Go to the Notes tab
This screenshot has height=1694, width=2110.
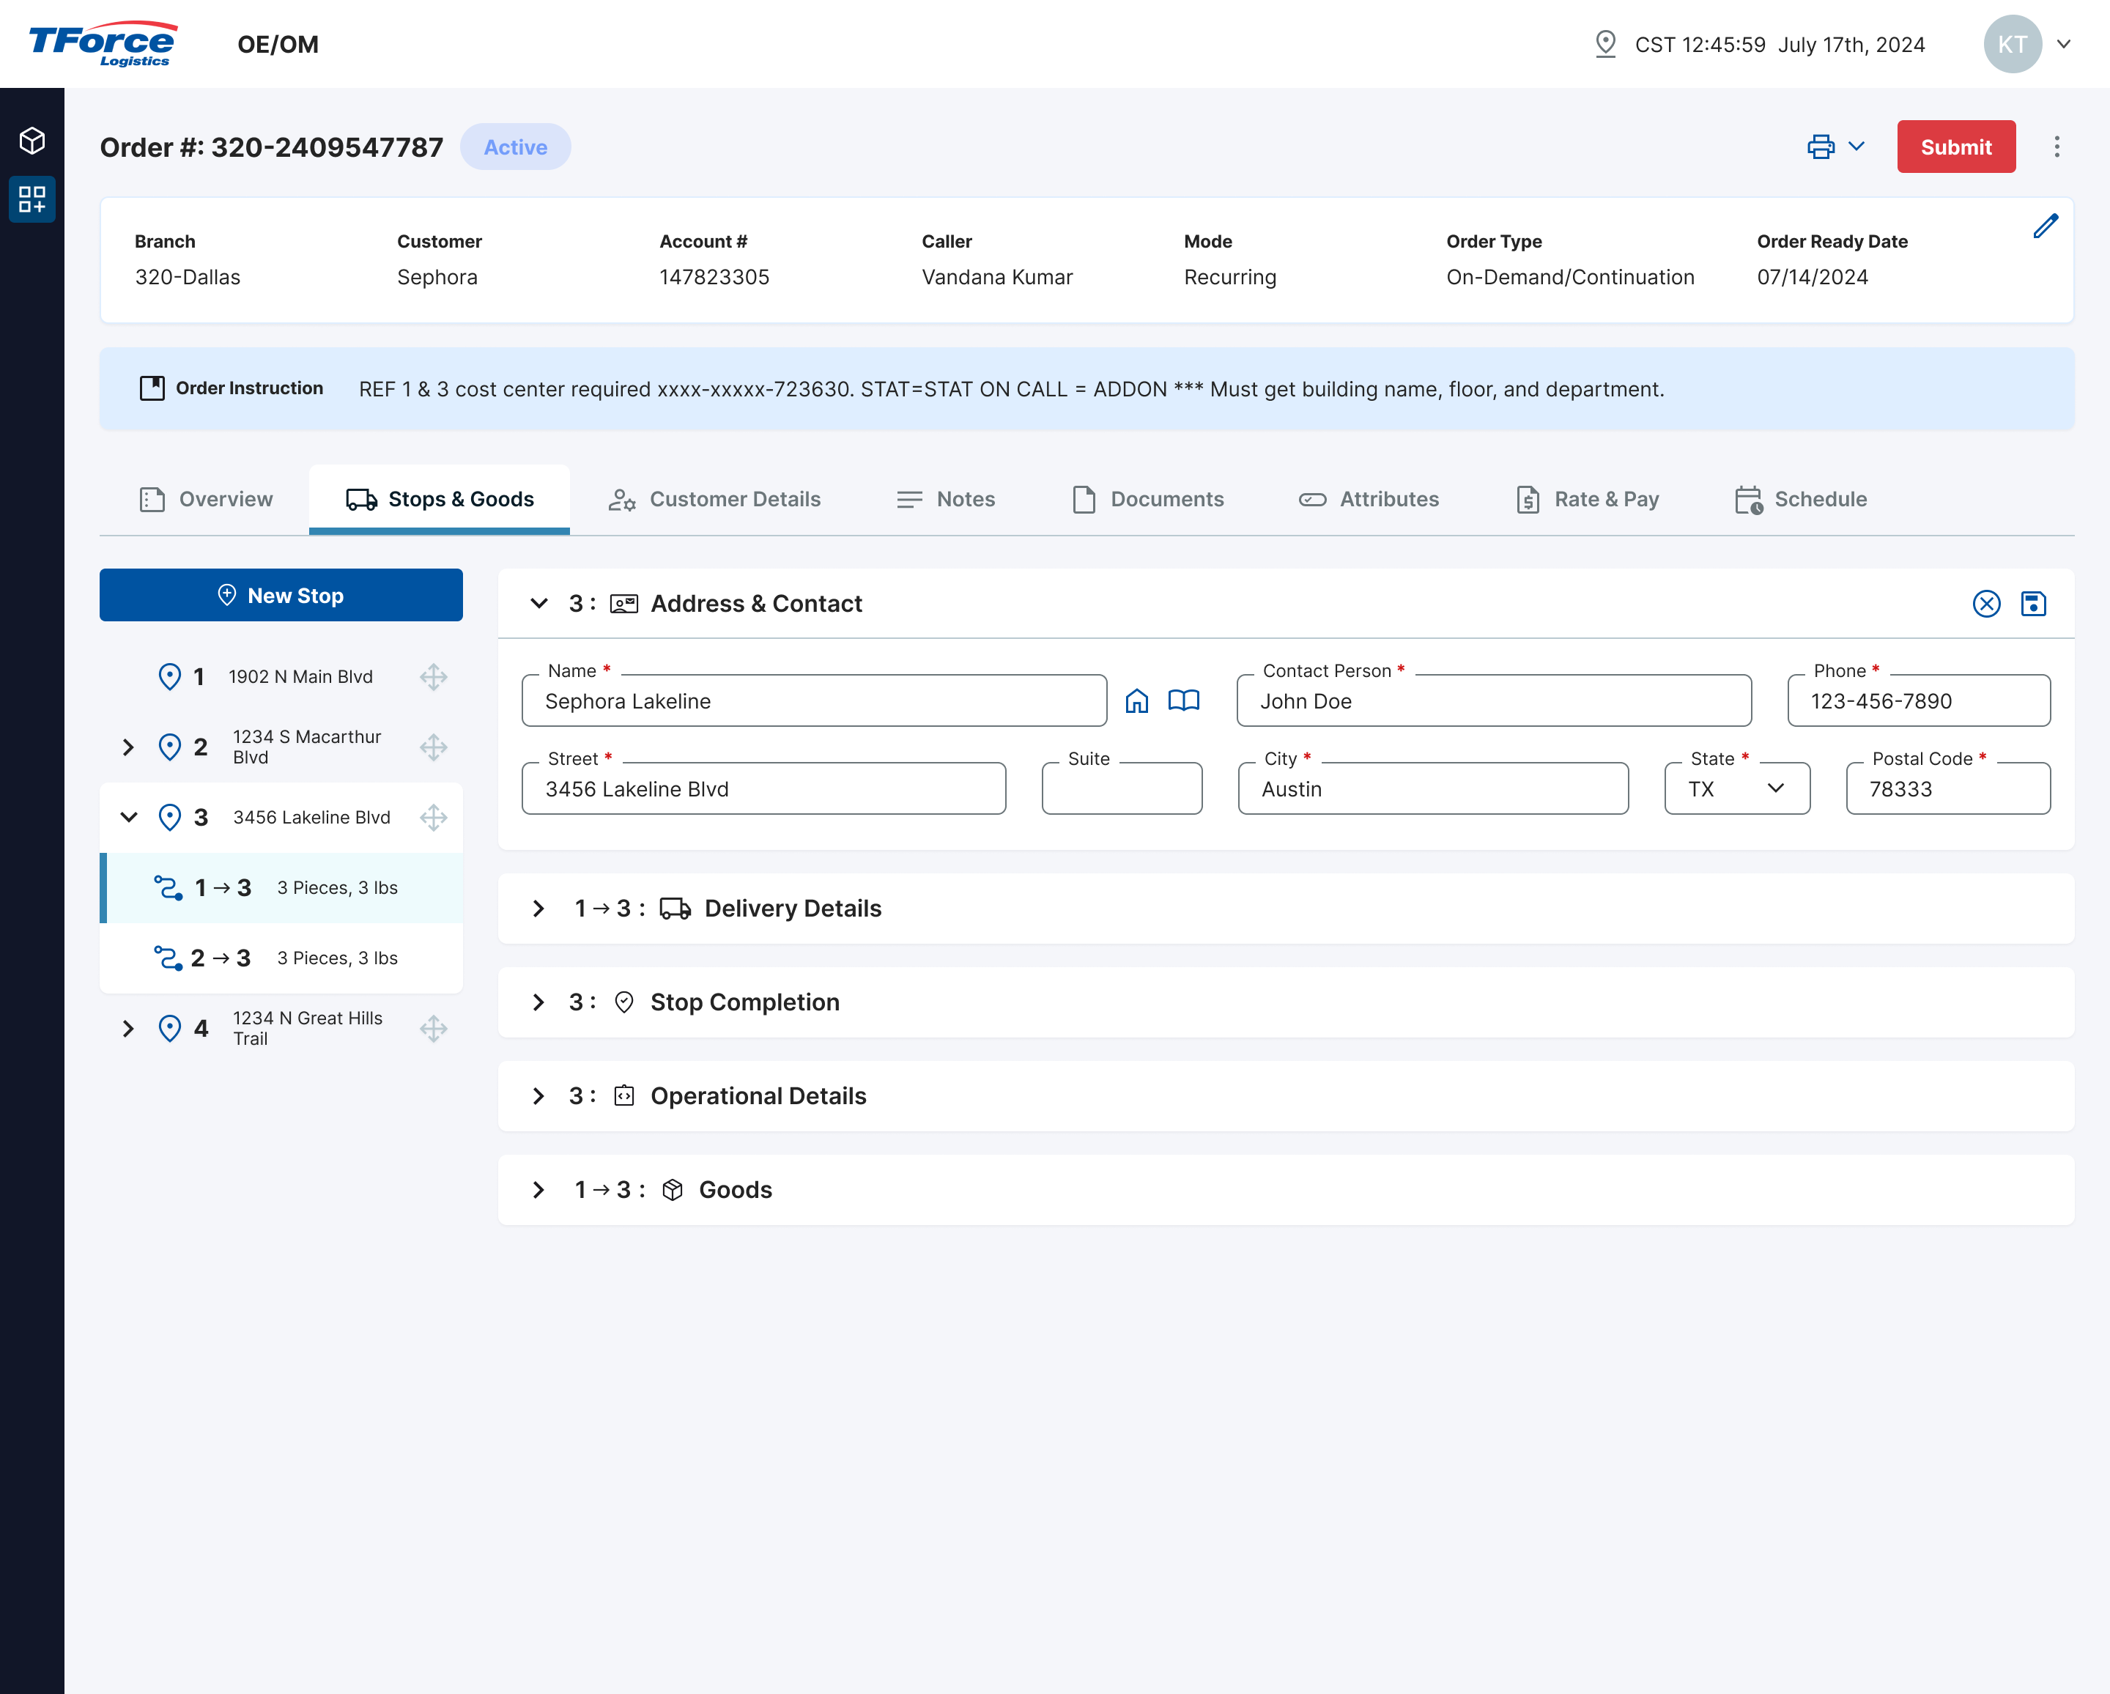[x=945, y=499]
